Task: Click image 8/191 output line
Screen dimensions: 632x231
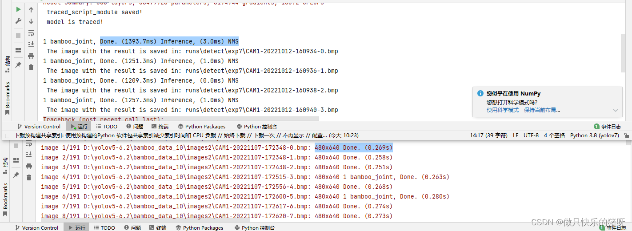Action: coord(217,216)
